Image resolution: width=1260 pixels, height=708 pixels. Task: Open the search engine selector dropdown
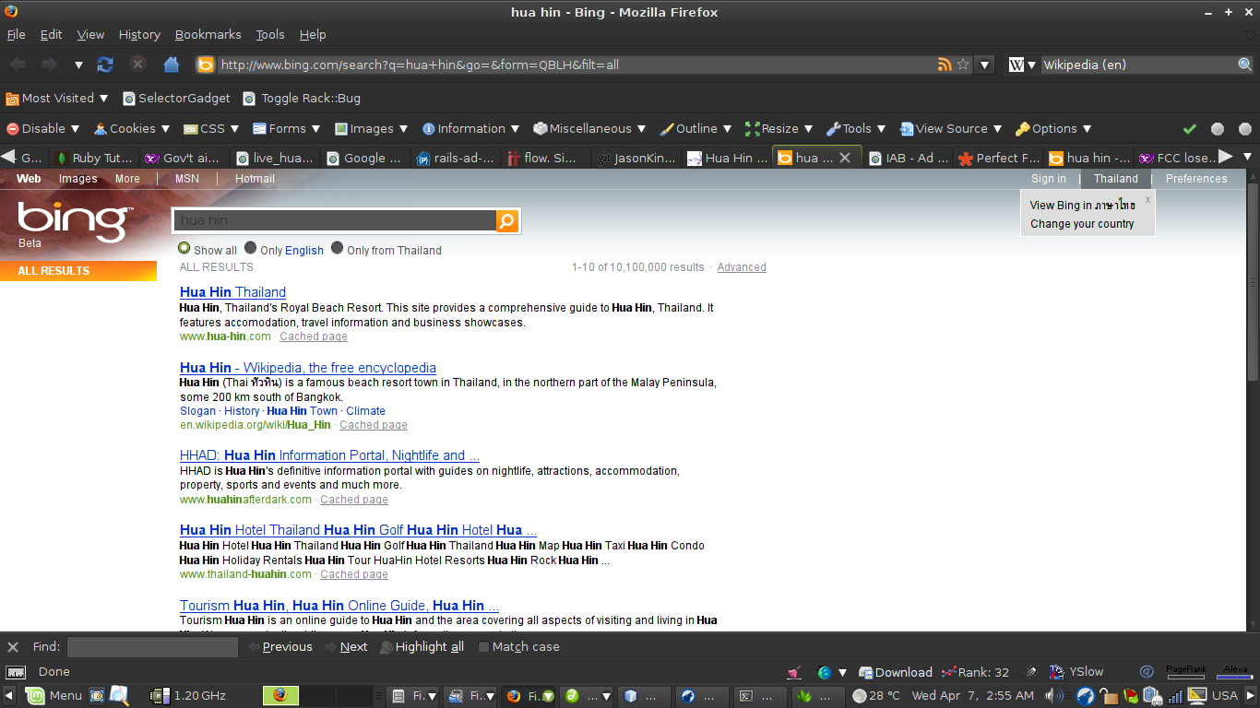pos(1022,65)
